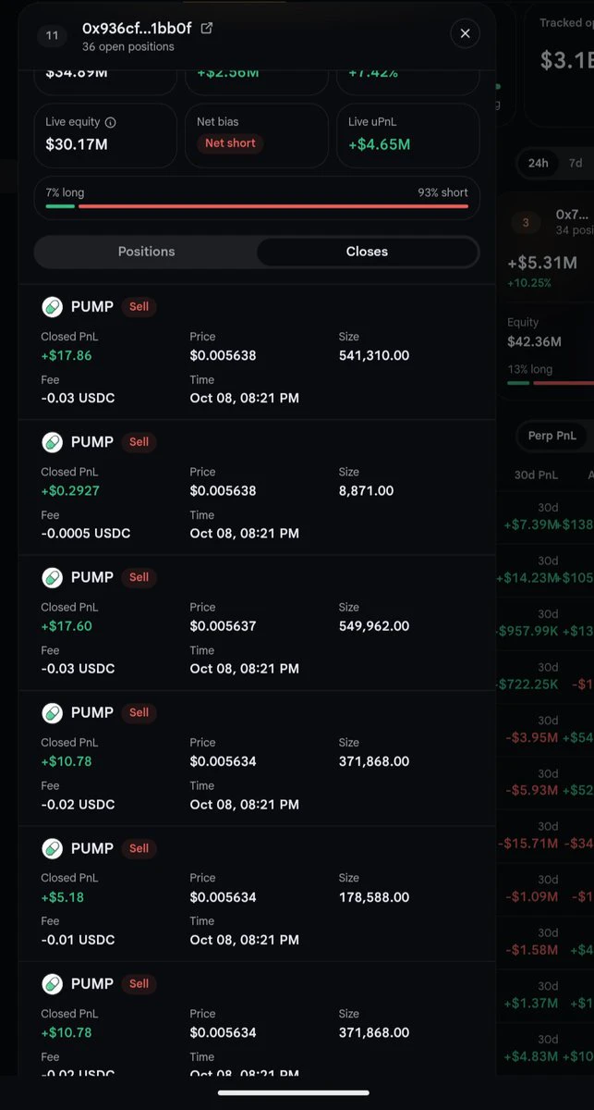This screenshot has height=1110, width=594.
Task: Sort by the 30d PnL column header
Action: point(536,475)
